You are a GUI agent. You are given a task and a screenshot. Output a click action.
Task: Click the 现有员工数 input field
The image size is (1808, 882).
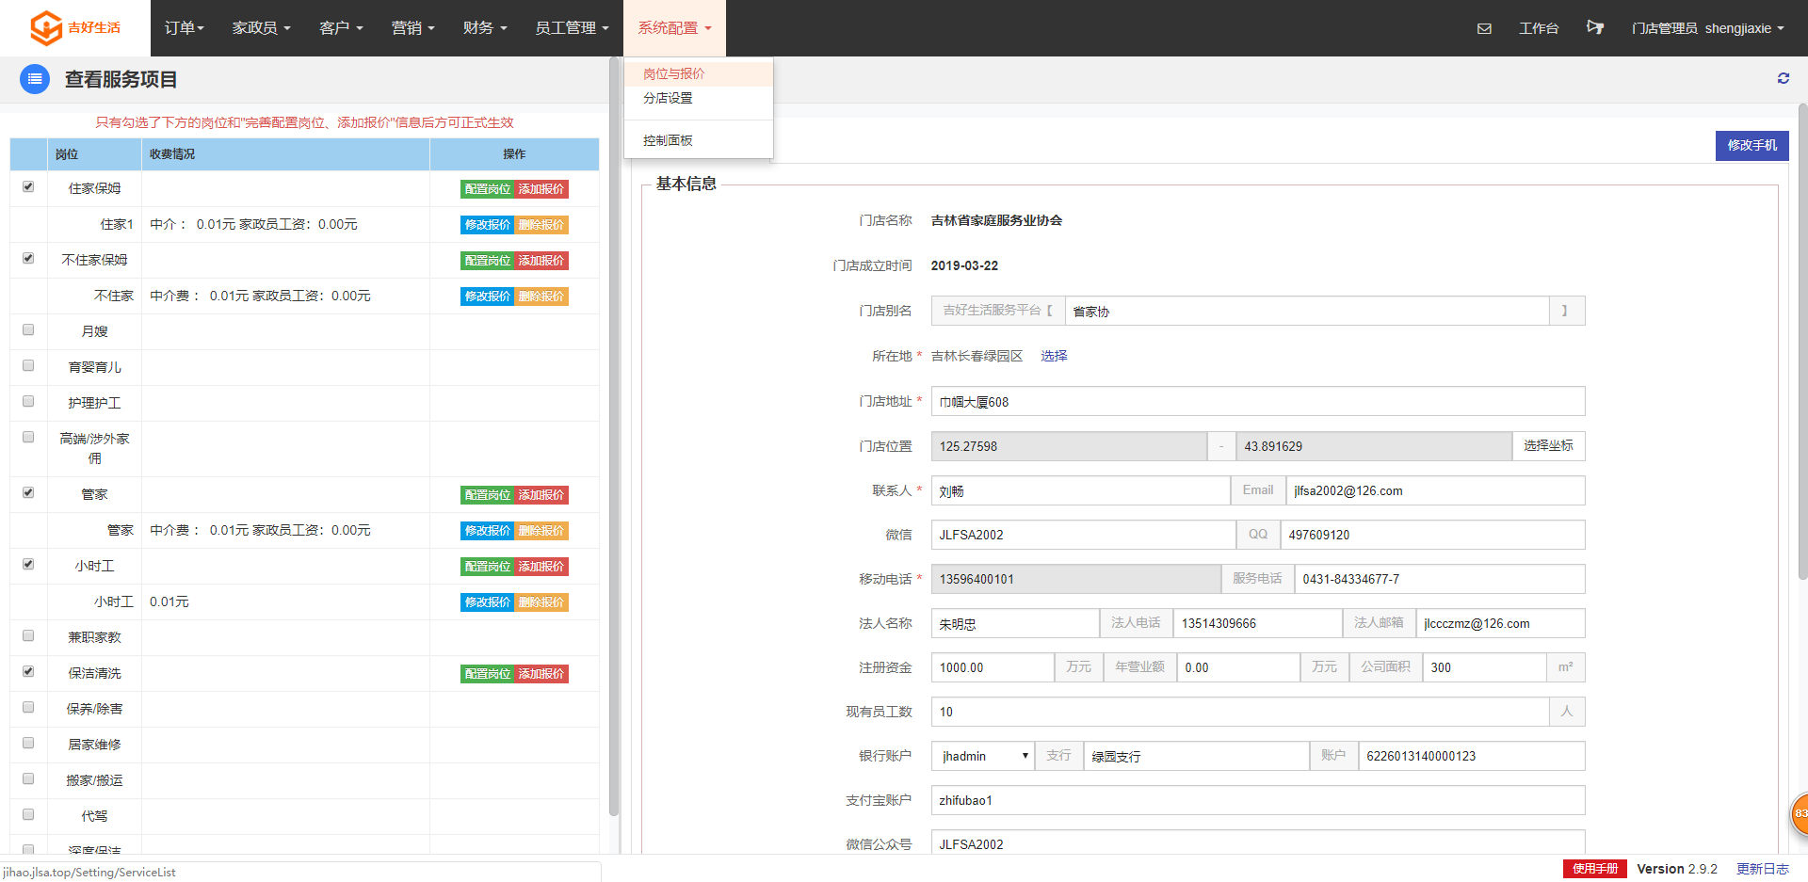(x=1240, y=712)
